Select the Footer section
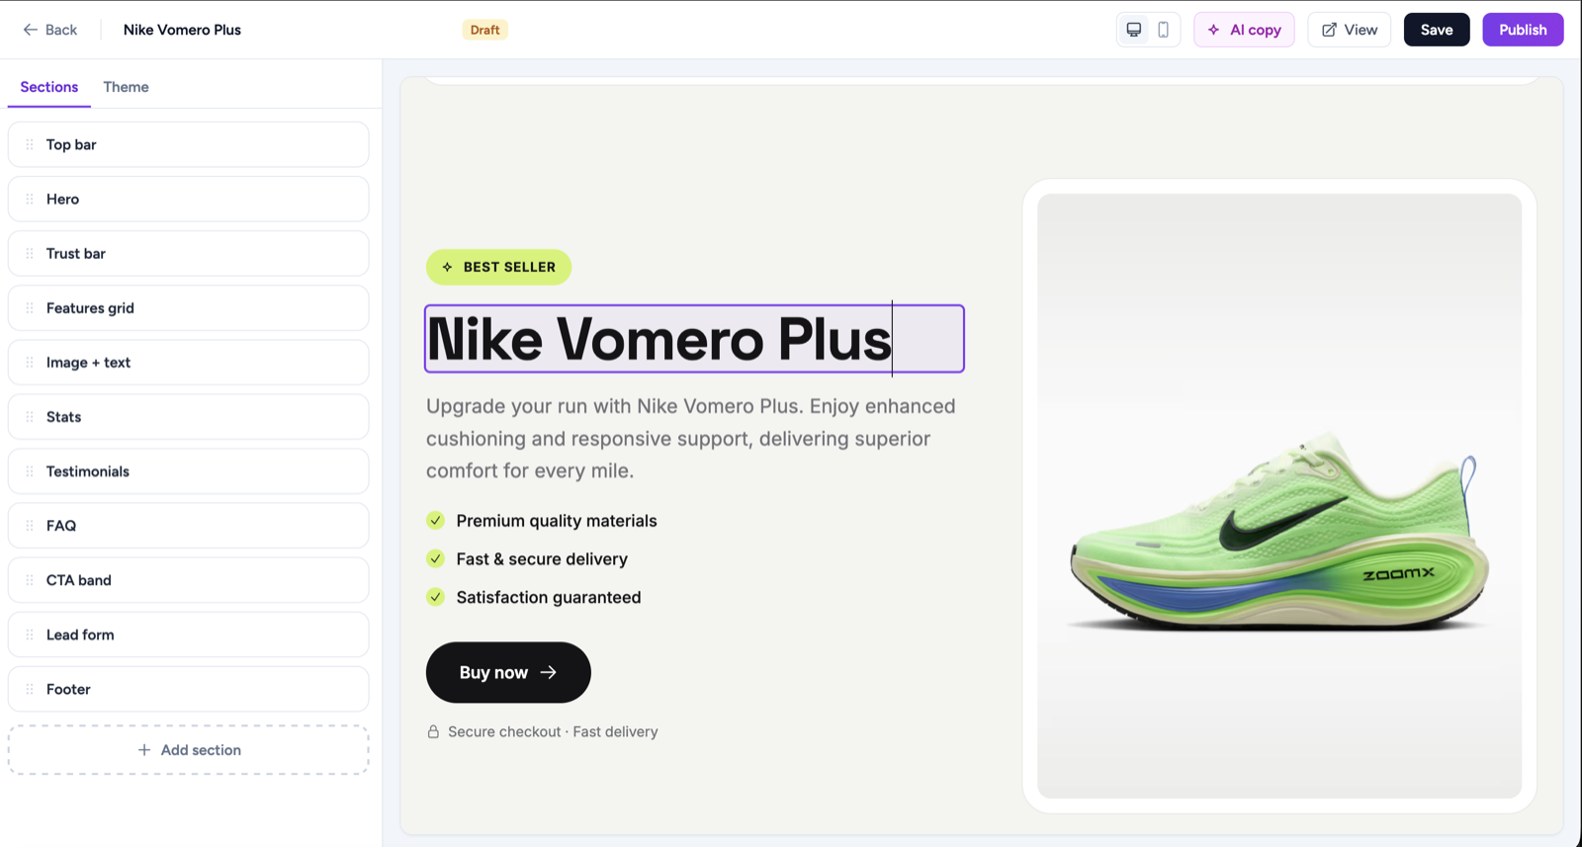Screen dimensions: 1582x847 click(x=189, y=688)
